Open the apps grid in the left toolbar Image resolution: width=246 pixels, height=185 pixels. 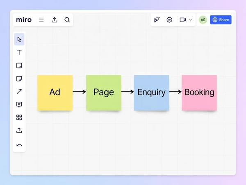click(x=19, y=117)
